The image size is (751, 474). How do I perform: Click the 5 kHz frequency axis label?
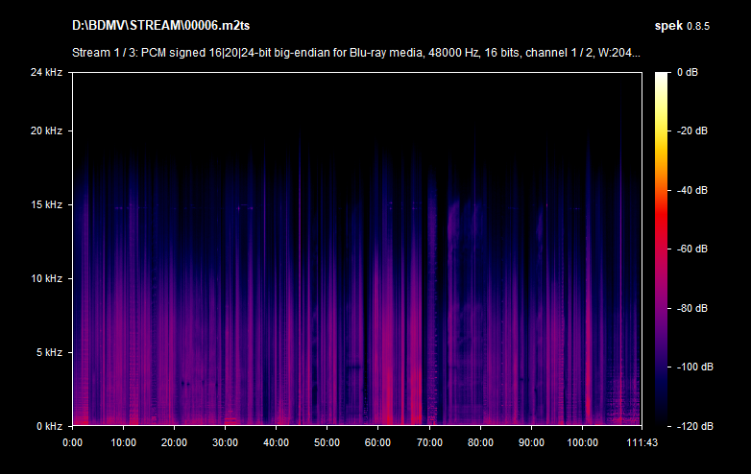click(x=48, y=352)
